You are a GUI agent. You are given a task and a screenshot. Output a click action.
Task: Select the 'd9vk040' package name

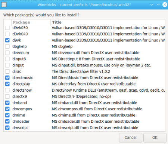20,34
